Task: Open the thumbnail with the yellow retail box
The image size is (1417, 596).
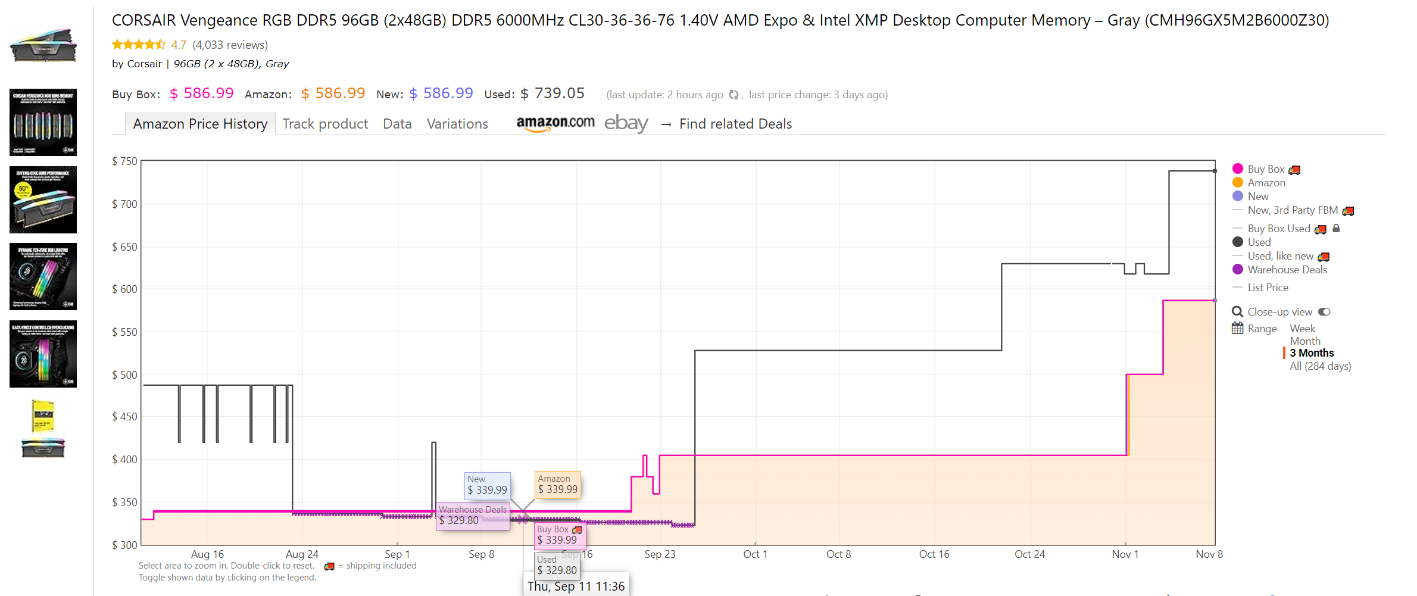Action: (43, 429)
